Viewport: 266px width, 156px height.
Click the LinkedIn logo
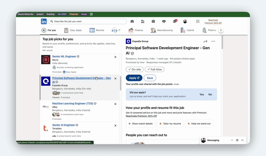point(44,21)
